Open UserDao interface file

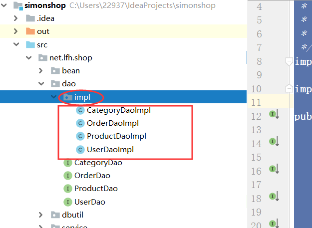90,202
